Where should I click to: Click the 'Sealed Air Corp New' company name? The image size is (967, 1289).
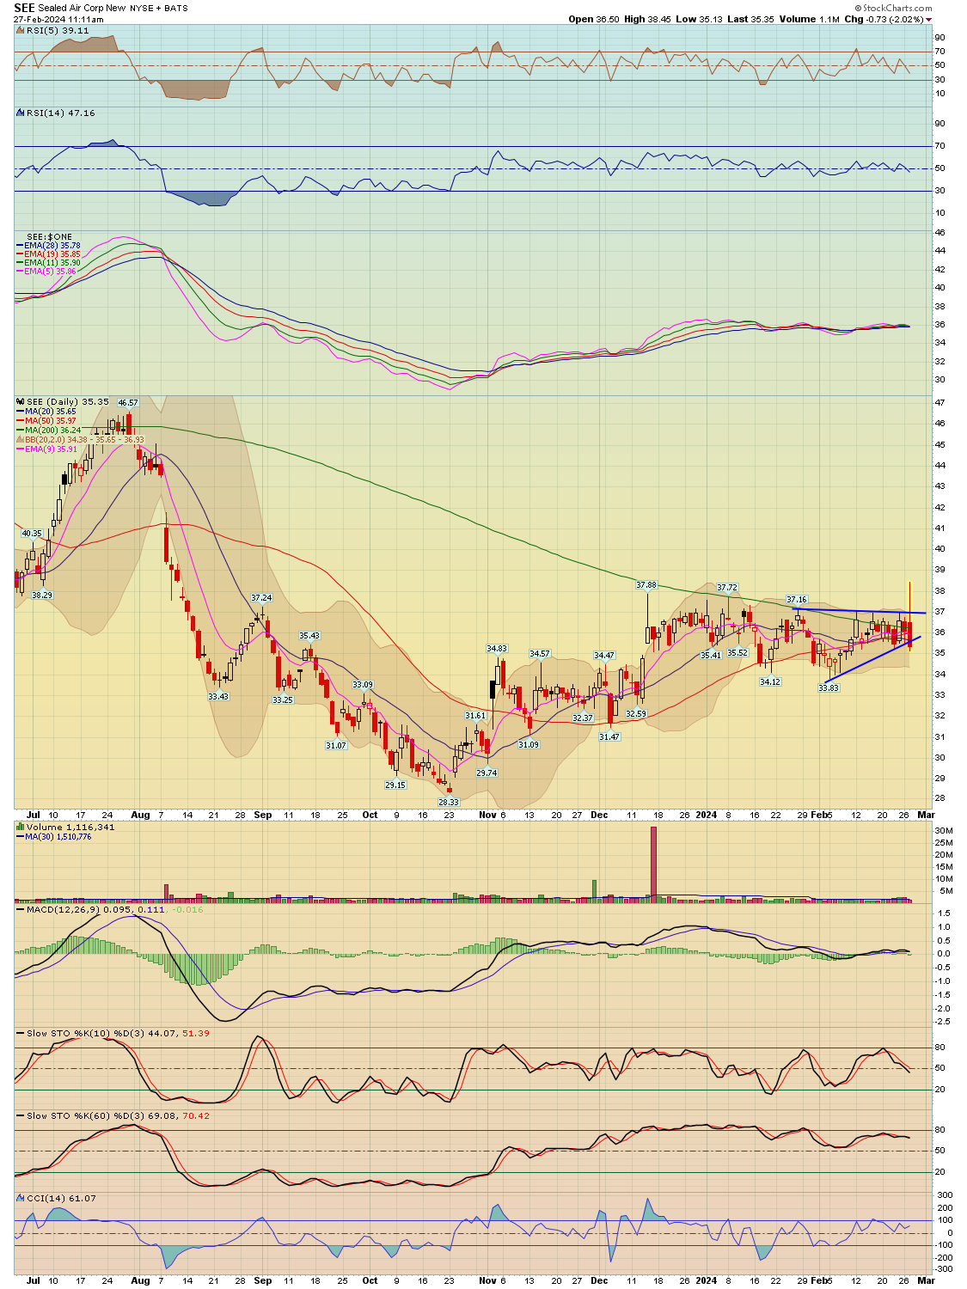[x=82, y=8]
